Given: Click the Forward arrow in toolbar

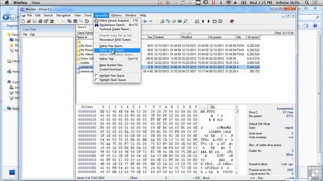Looking at the screenshot, I should tap(150, 21).
